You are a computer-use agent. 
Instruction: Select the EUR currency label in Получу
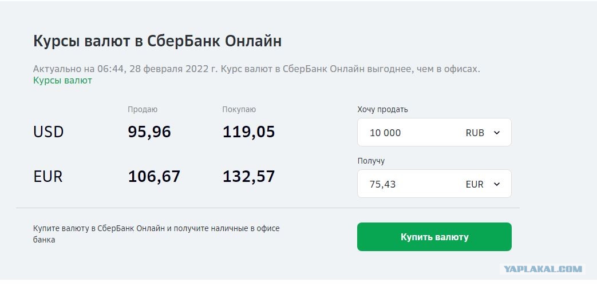[475, 184]
